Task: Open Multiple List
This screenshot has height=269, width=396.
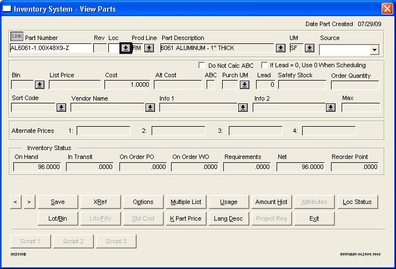Action: click(x=186, y=202)
